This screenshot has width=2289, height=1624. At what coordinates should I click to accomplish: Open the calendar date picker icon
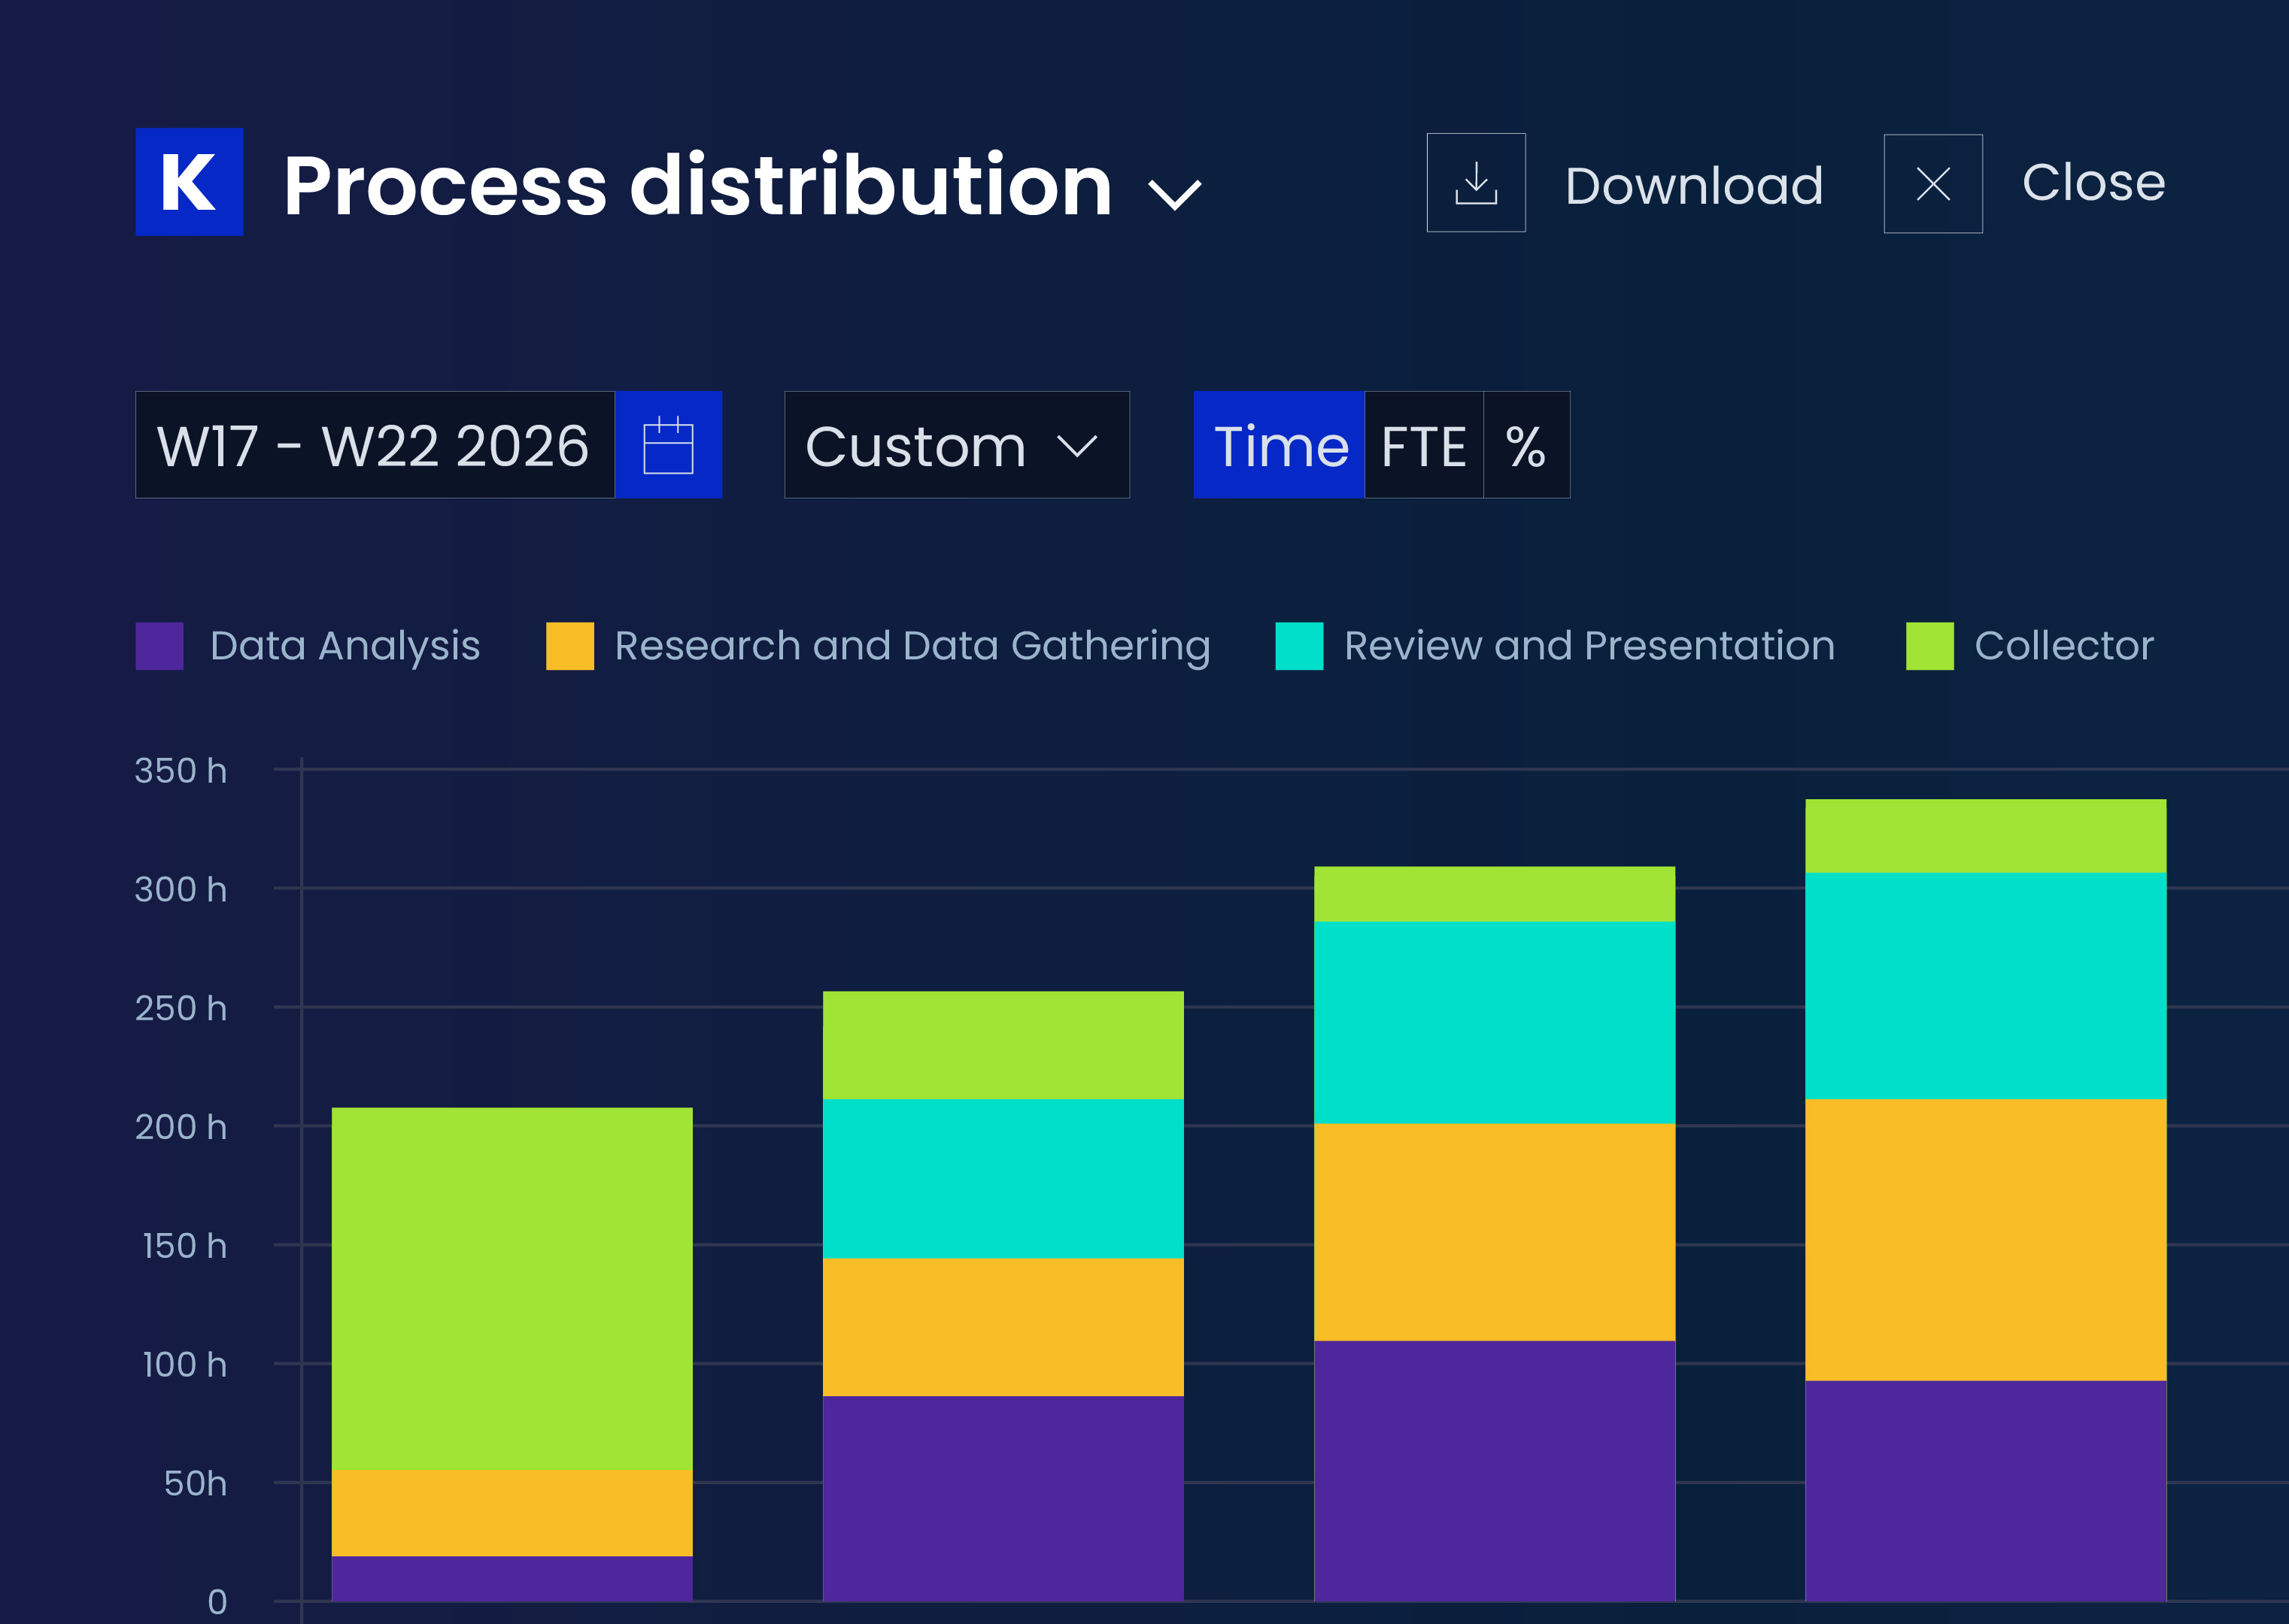coord(668,445)
